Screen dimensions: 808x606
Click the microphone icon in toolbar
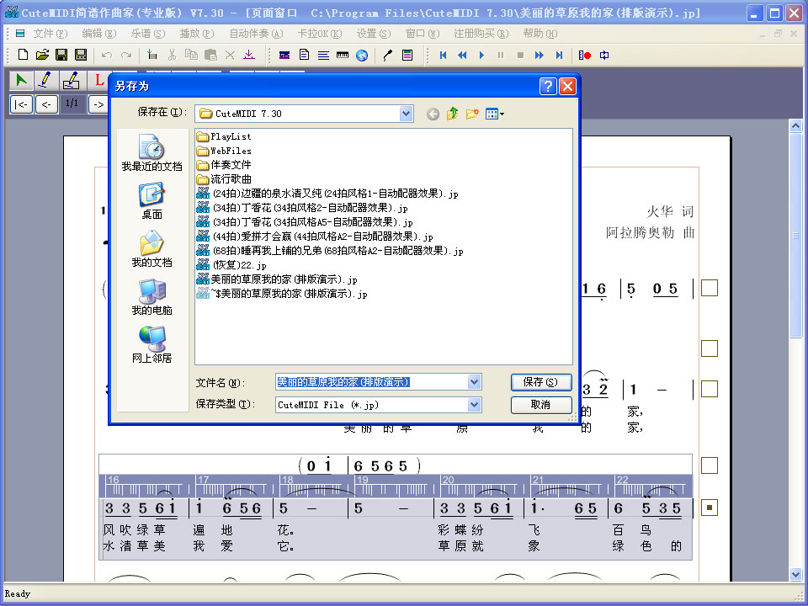[388, 55]
